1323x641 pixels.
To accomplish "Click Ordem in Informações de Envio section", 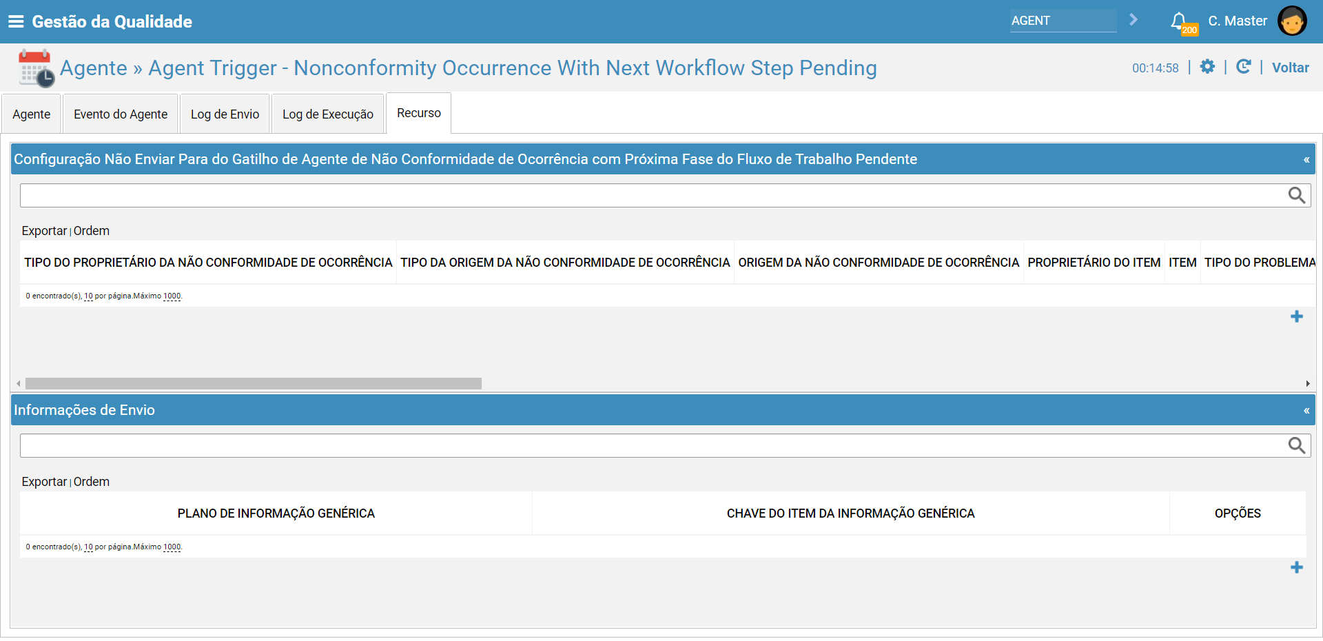I will [92, 482].
